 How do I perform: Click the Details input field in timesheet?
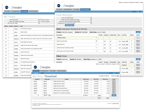(67, 95)
